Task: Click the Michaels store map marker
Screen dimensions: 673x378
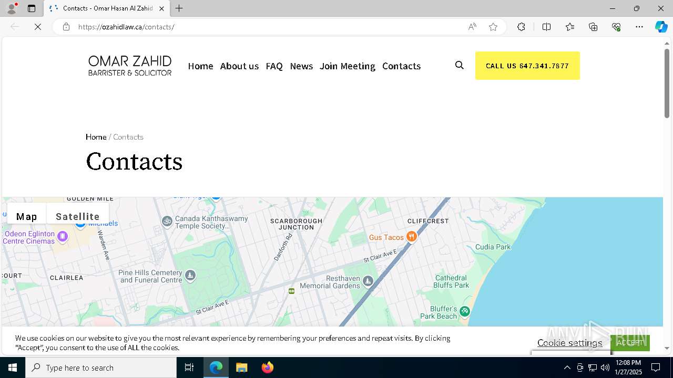Action: [x=80, y=224]
